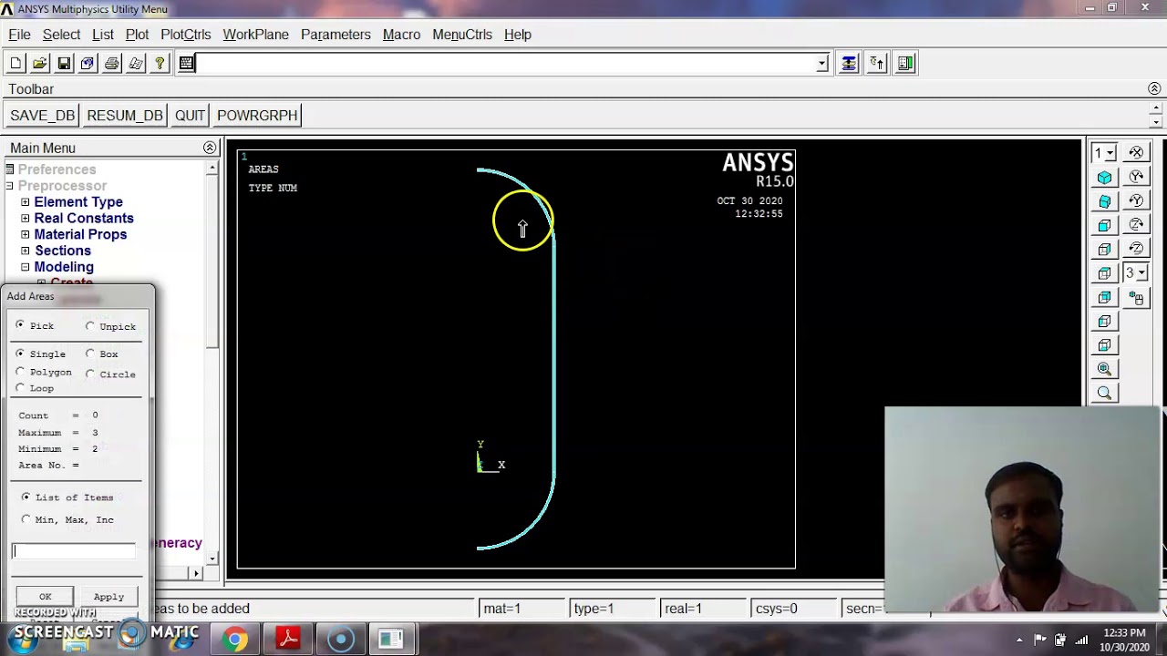Select the Single picking mode

(20, 354)
